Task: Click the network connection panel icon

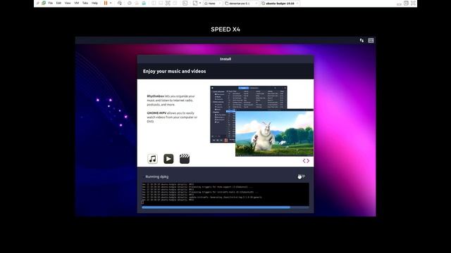Action: [362, 41]
